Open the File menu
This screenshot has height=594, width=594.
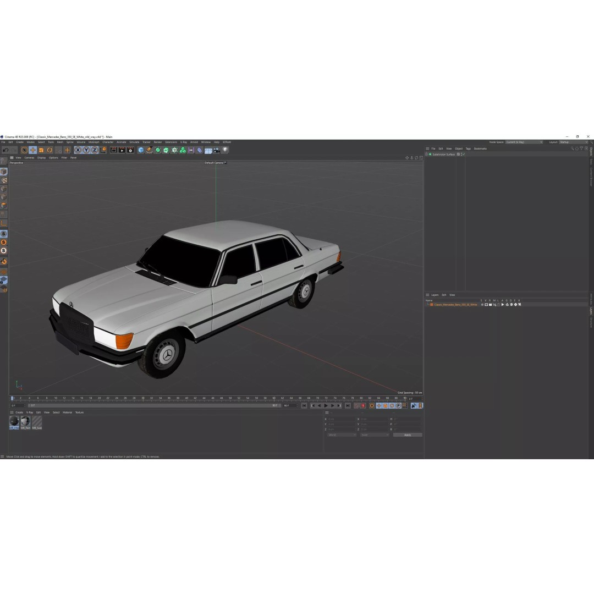point(3,142)
